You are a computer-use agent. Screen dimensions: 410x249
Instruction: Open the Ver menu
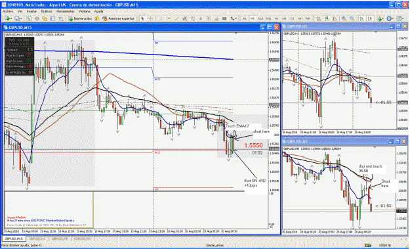20,11
